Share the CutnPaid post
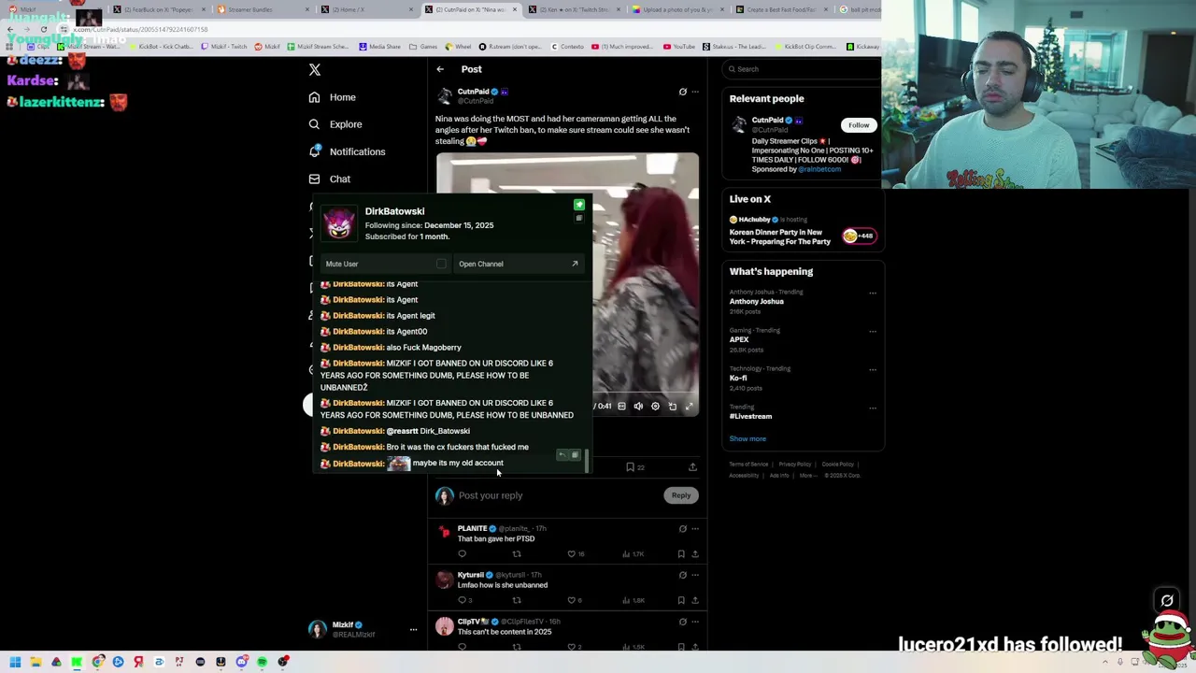This screenshot has width=1196, height=673. tap(692, 467)
